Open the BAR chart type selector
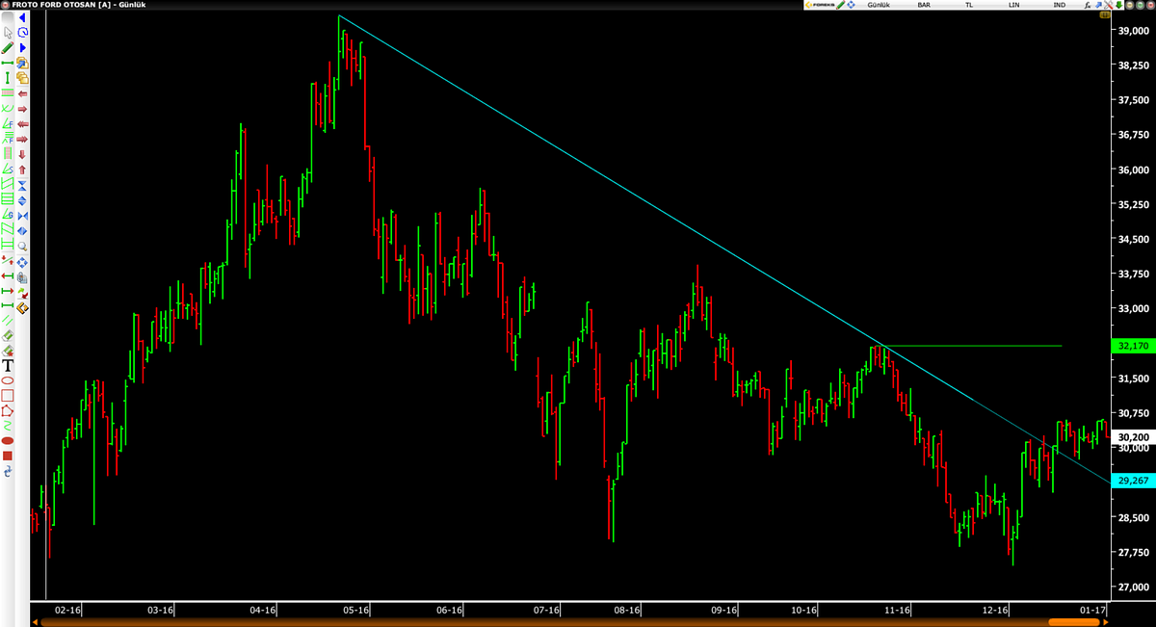This screenshot has height=627, width=1156. [924, 5]
